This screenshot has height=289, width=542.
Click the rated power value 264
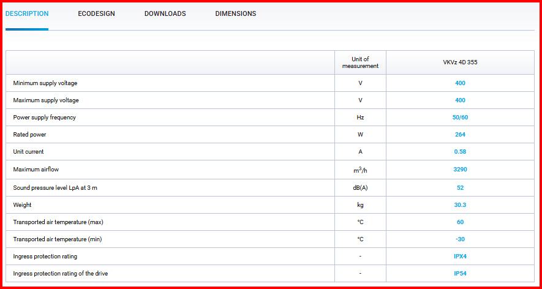(x=460, y=135)
